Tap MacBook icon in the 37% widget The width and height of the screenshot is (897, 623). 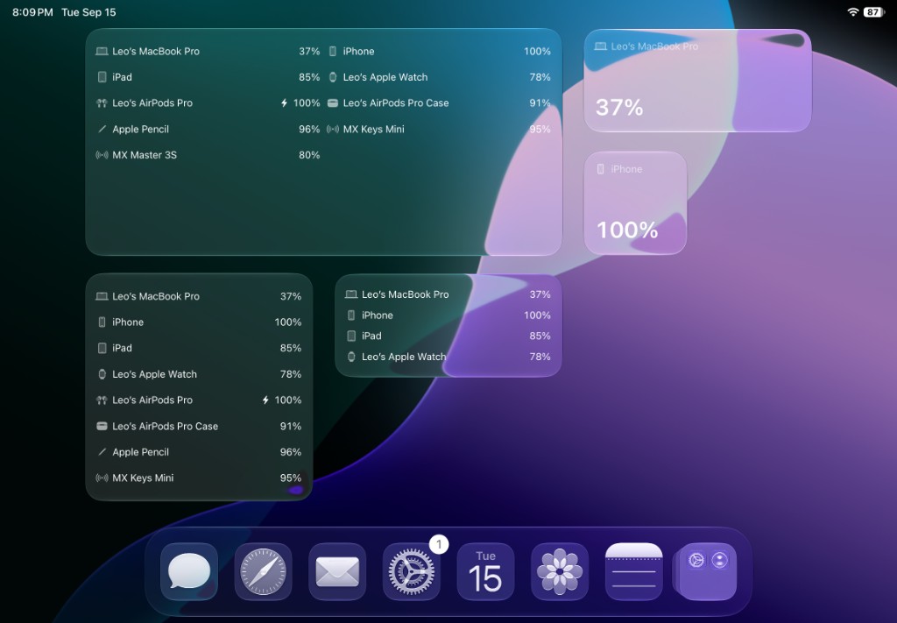pyautogui.click(x=601, y=46)
